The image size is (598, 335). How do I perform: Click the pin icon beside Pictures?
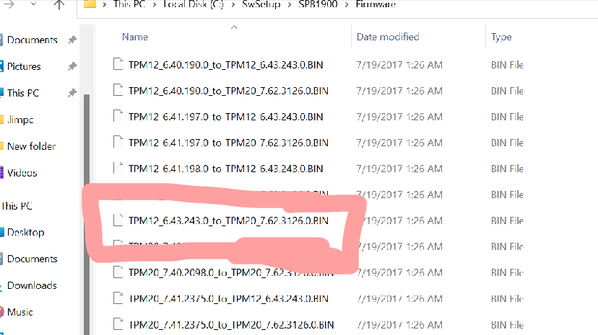(x=72, y=66)
